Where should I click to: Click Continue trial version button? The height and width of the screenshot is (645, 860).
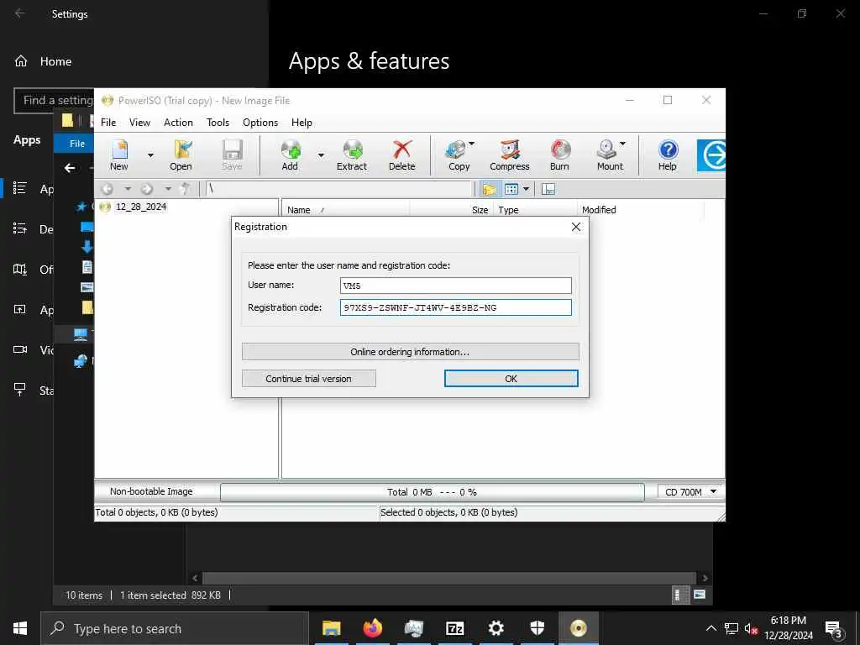(x=309, y=379)
